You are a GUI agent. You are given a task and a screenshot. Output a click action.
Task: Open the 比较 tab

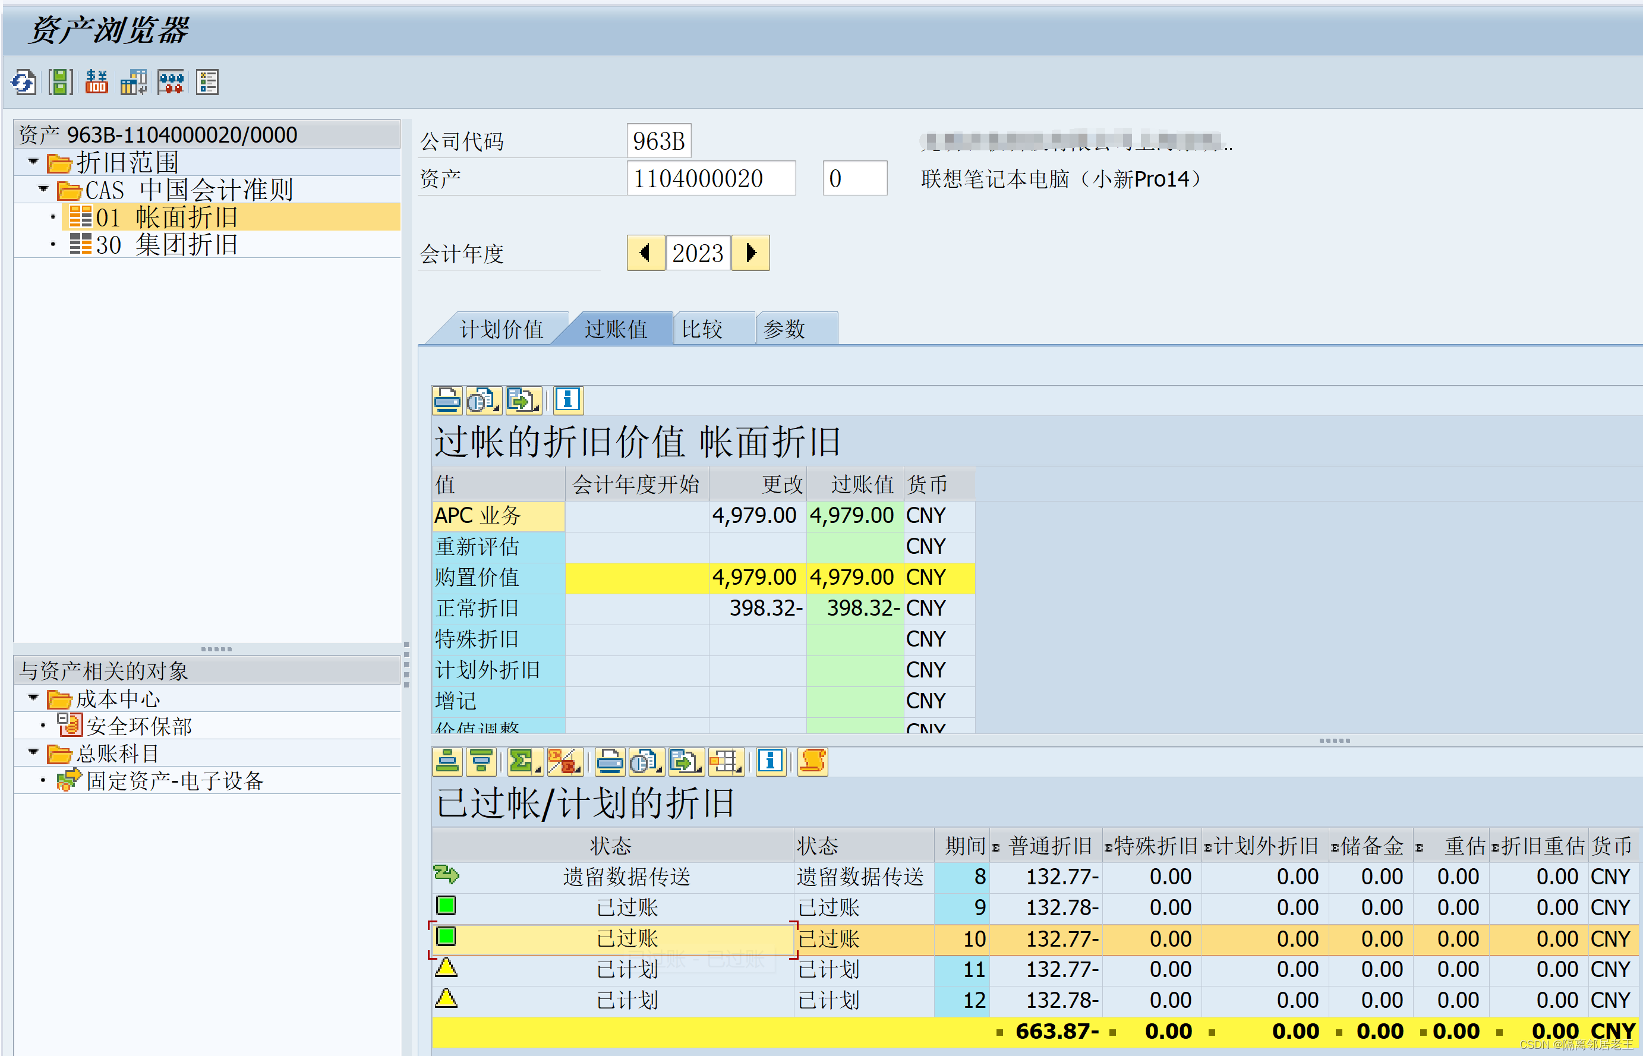point(702,329)
